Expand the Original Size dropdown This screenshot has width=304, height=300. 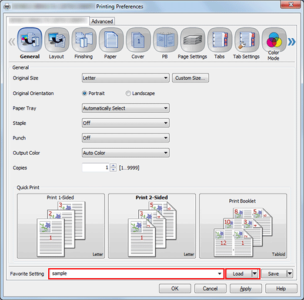(x=125, y=78)
